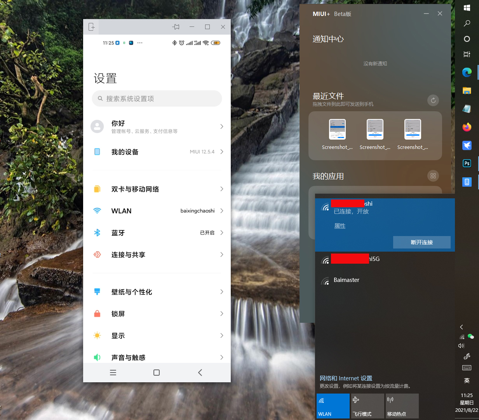Open 网络和 Internet 设置 link
479x420 pixels.
point(346,378)
